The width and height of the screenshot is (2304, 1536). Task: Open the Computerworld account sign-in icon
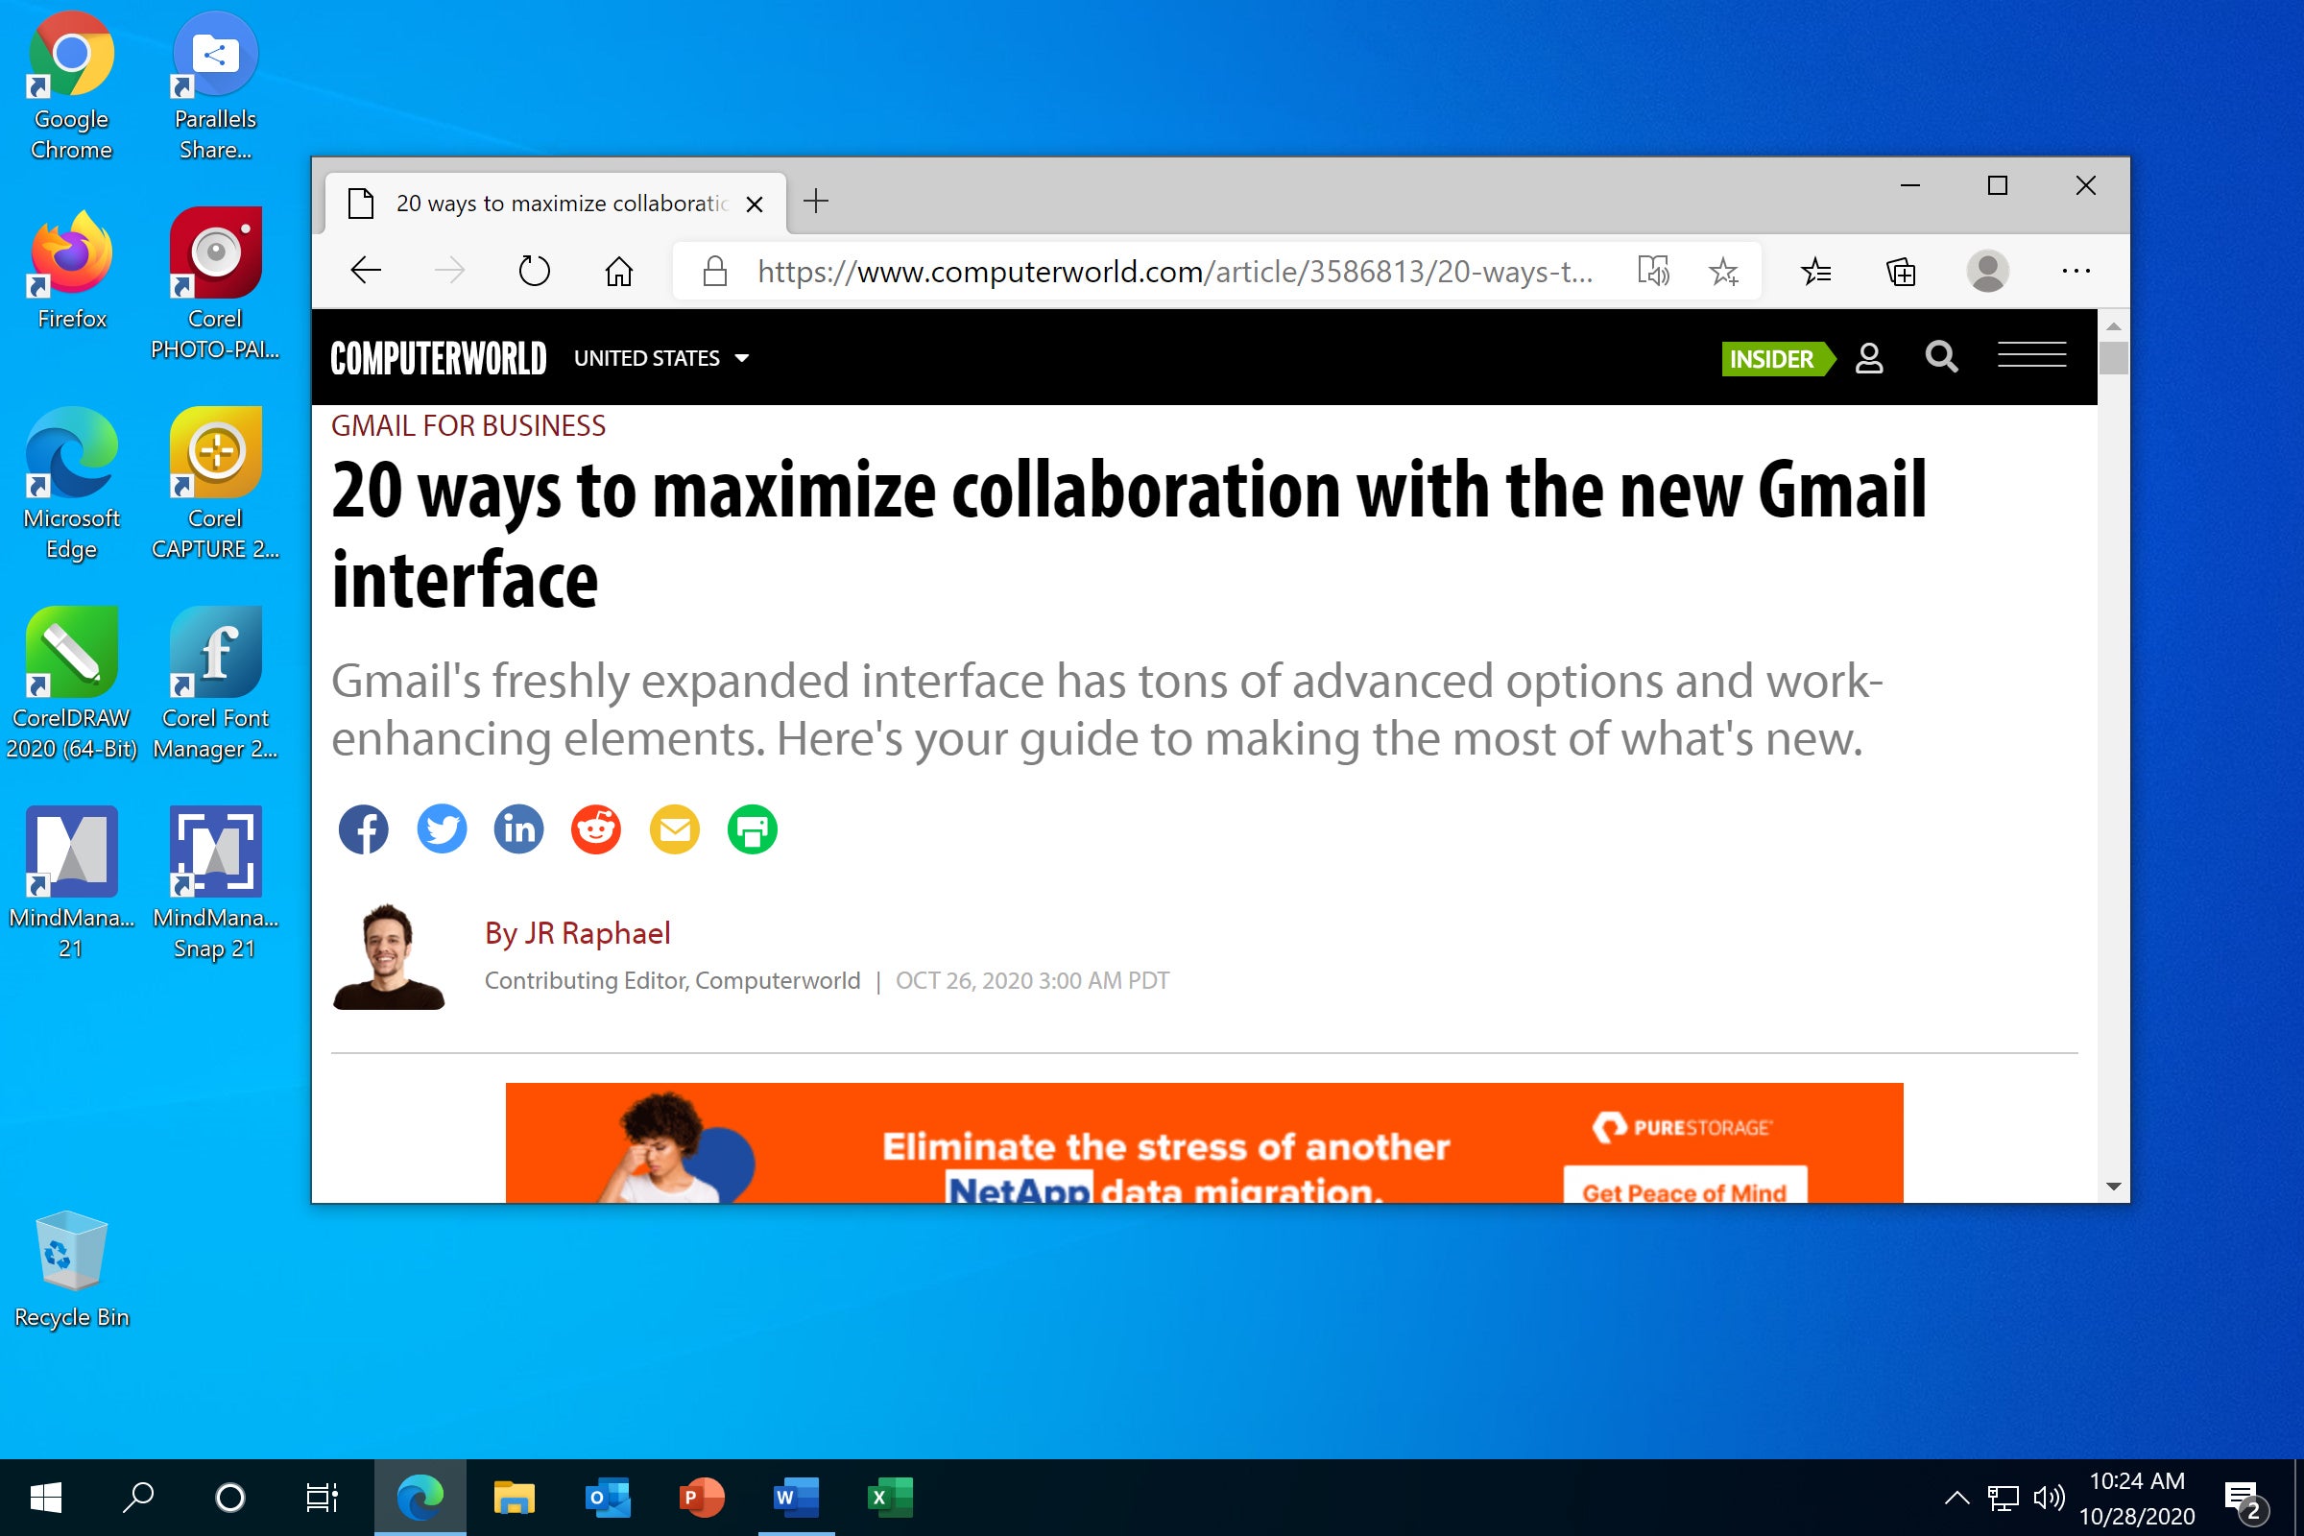1869,357
